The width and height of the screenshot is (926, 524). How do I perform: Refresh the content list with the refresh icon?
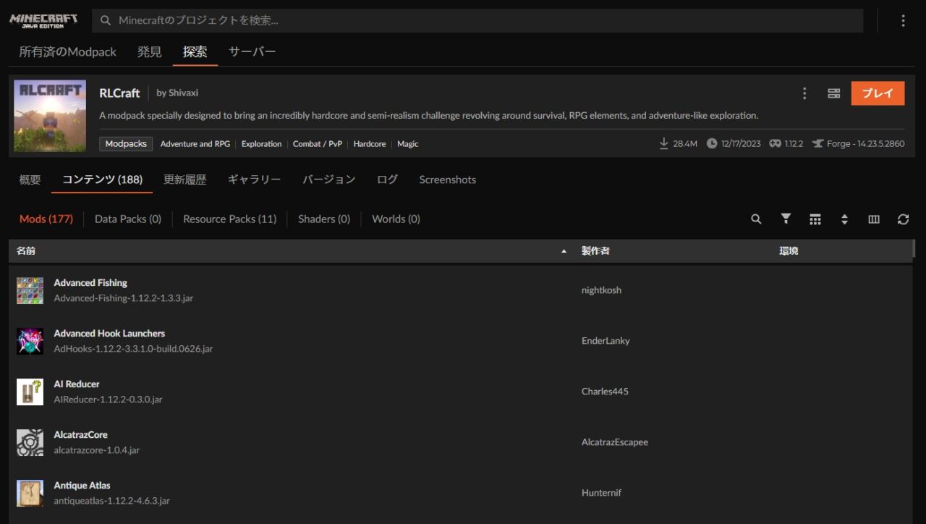click(903, 219)
